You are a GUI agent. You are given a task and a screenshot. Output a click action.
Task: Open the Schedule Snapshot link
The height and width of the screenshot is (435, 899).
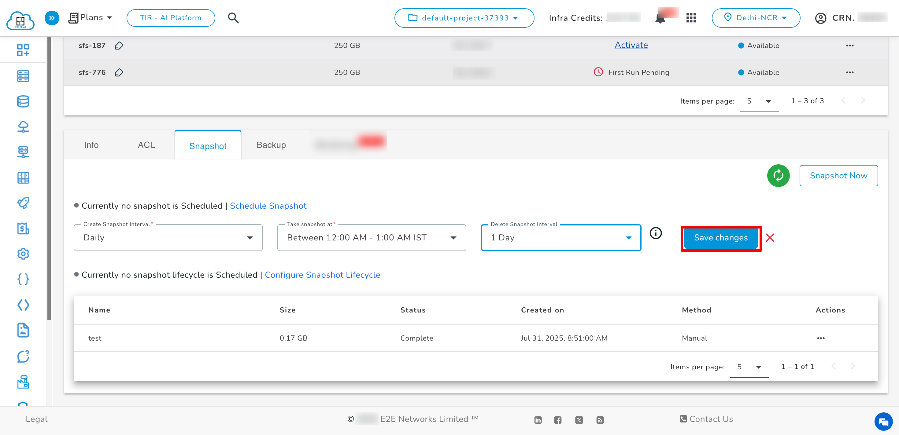tap(268, 206)
